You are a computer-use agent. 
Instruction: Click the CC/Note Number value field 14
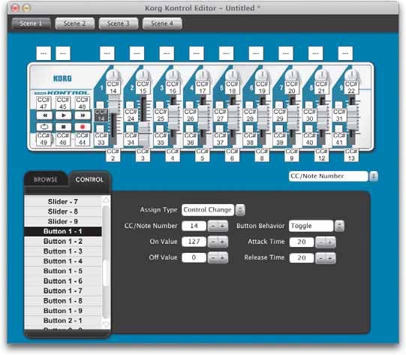[x=194, y=226]
